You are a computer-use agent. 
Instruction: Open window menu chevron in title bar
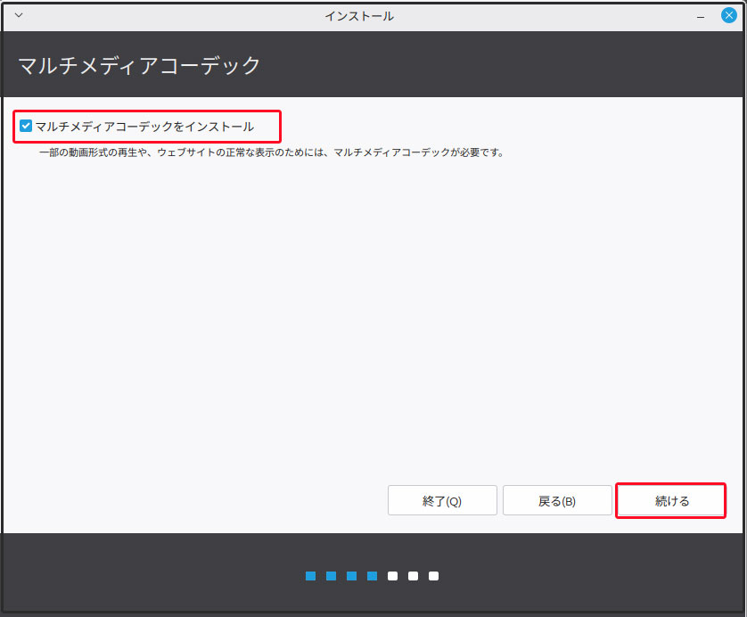pos(19,15)
